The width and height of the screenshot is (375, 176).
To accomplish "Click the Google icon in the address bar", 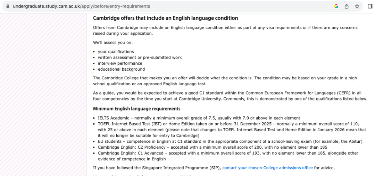I will tap(336, 6).
